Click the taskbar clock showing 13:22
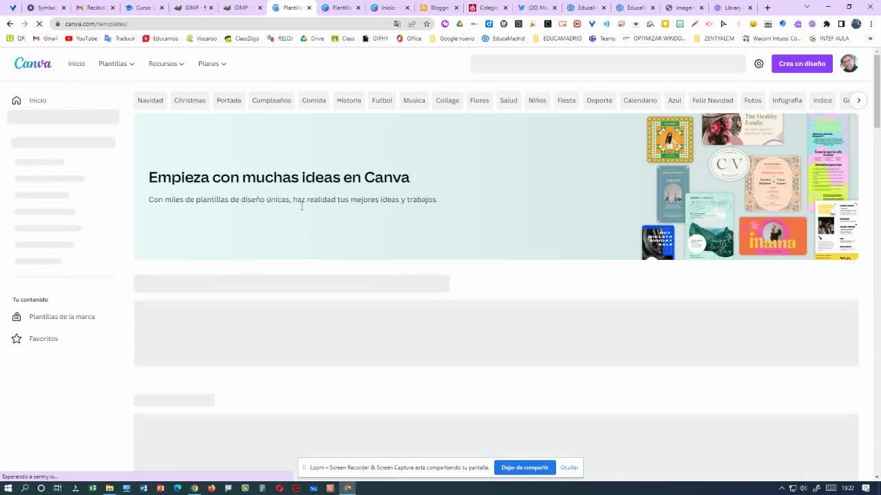881x495 pixels. click(847, 488)
